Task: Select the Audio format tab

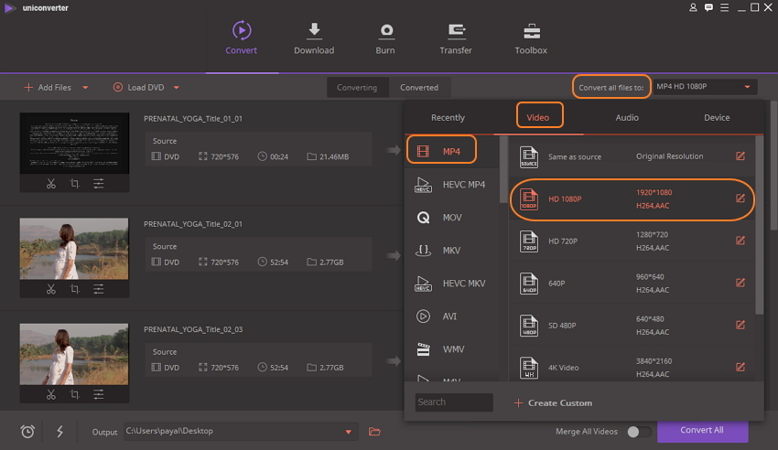Action: tap(627, 117)
